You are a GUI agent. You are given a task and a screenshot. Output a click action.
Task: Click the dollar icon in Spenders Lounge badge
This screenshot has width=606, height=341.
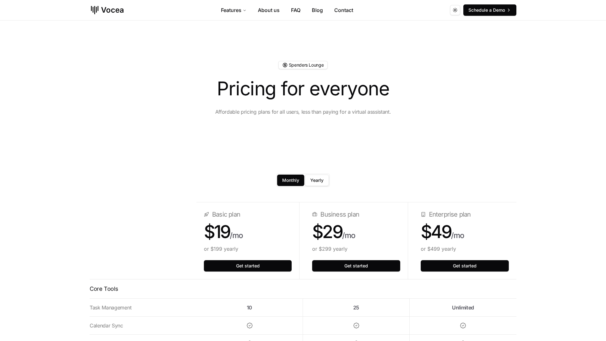[x=285, y=65]
